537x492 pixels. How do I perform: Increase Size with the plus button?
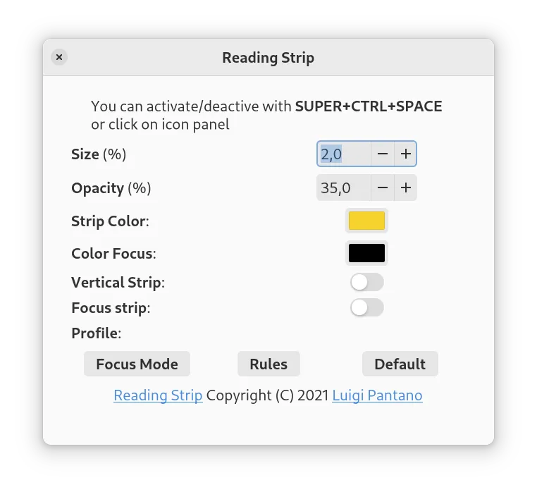click(405, 154)
